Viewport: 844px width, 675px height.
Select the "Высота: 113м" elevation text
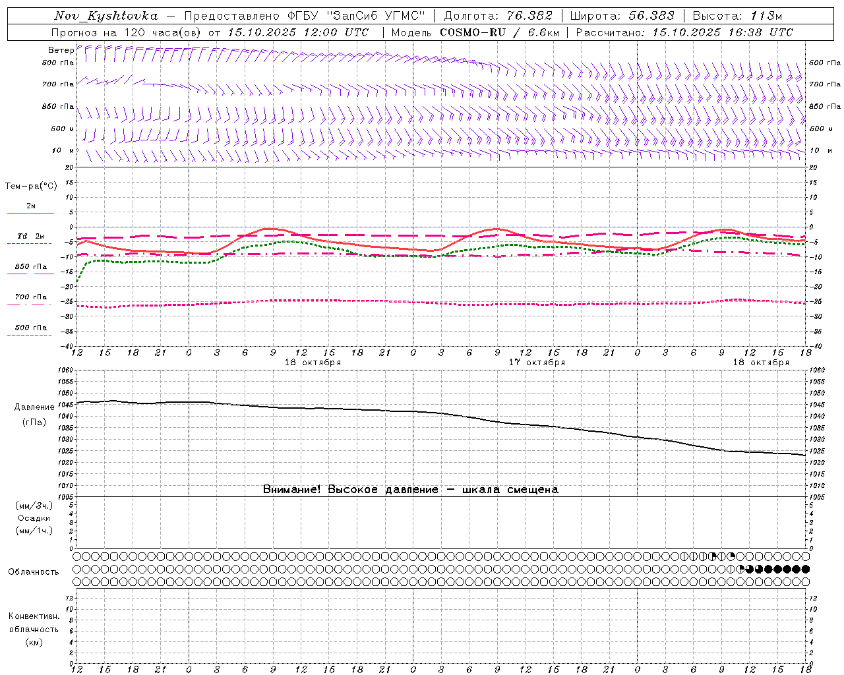click(737, 16)
